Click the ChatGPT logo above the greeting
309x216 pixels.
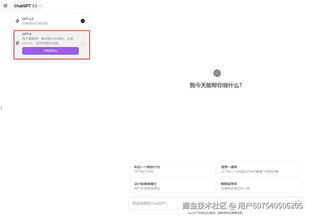pyautogui.click(x=217, y=73)
